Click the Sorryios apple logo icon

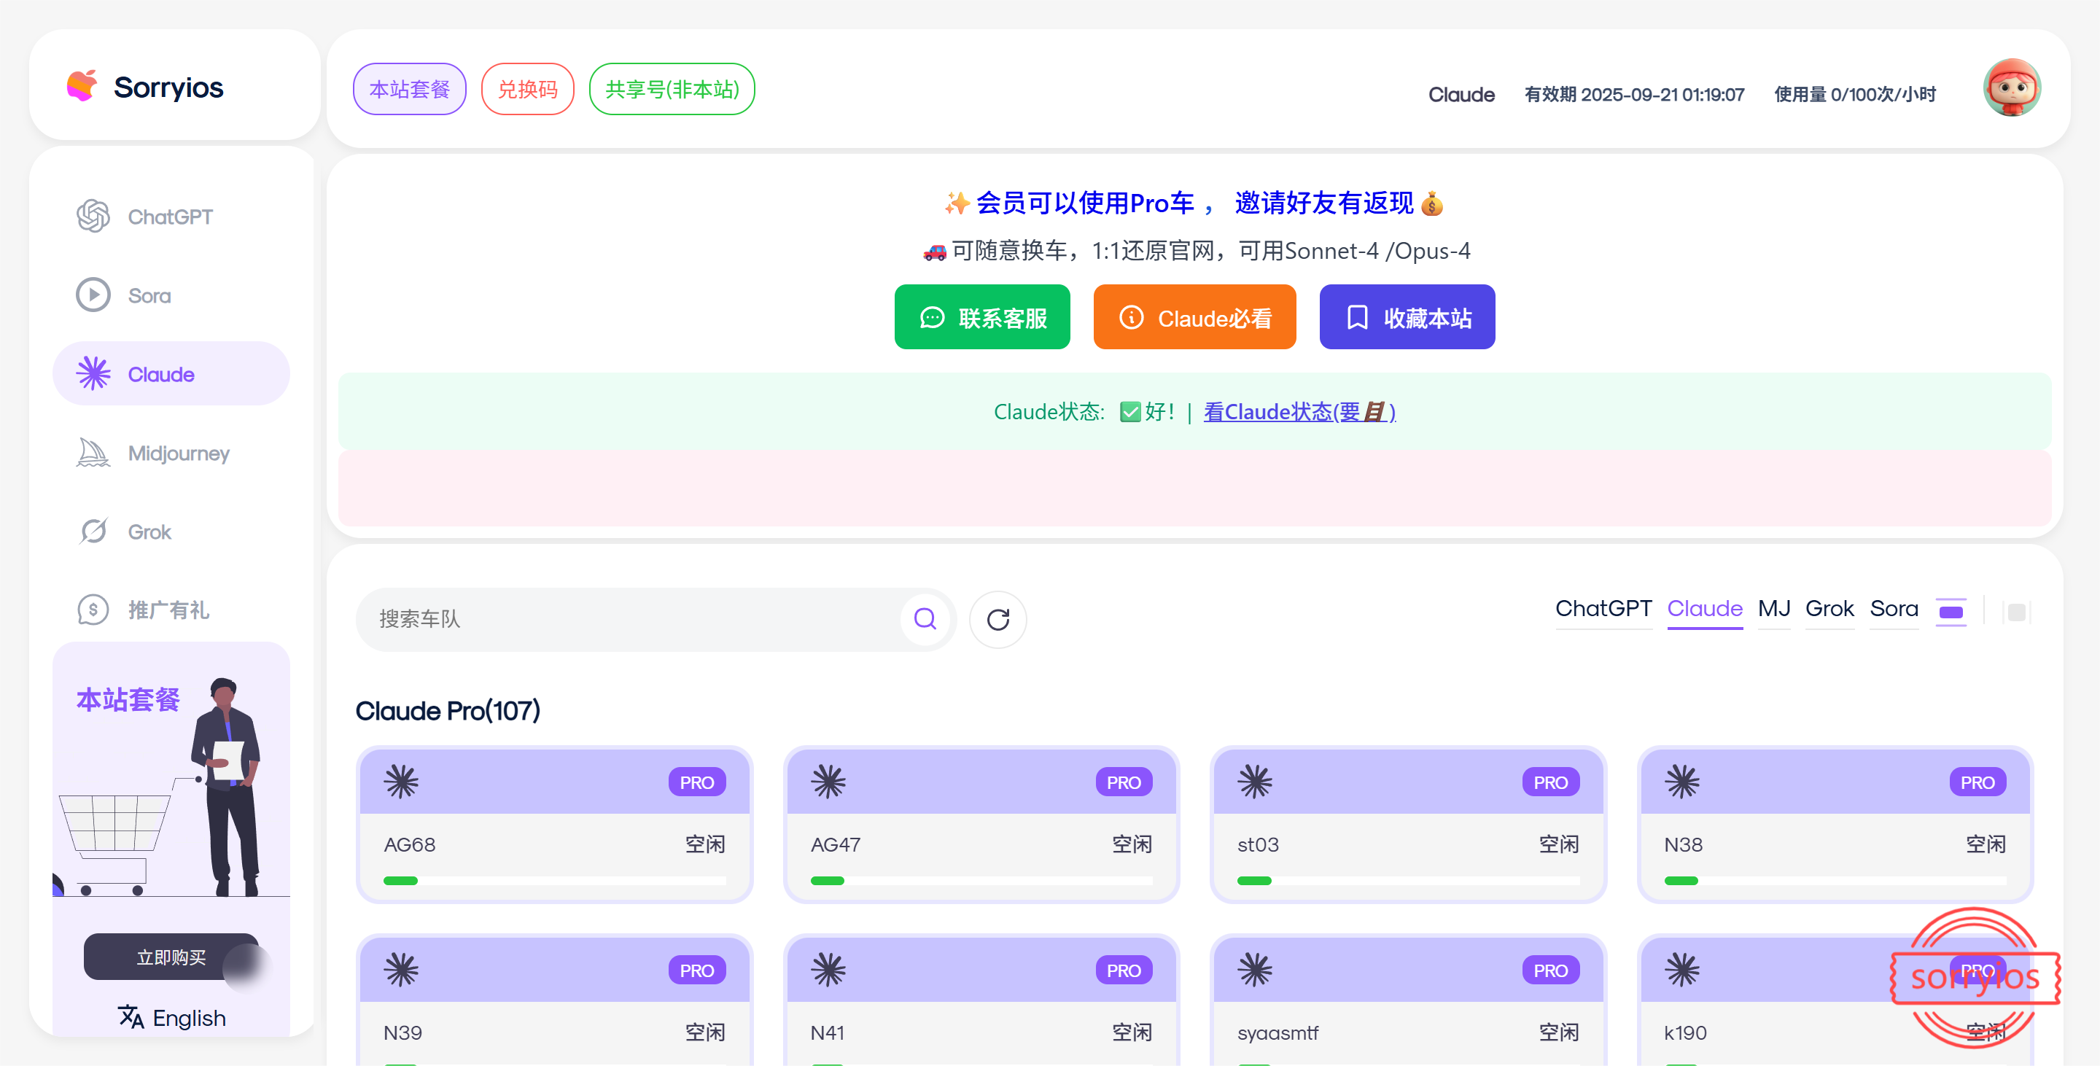tap(82, 85)
